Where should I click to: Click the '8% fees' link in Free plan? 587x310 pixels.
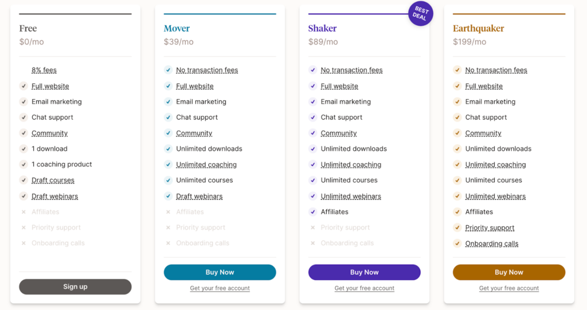(44, 70)
